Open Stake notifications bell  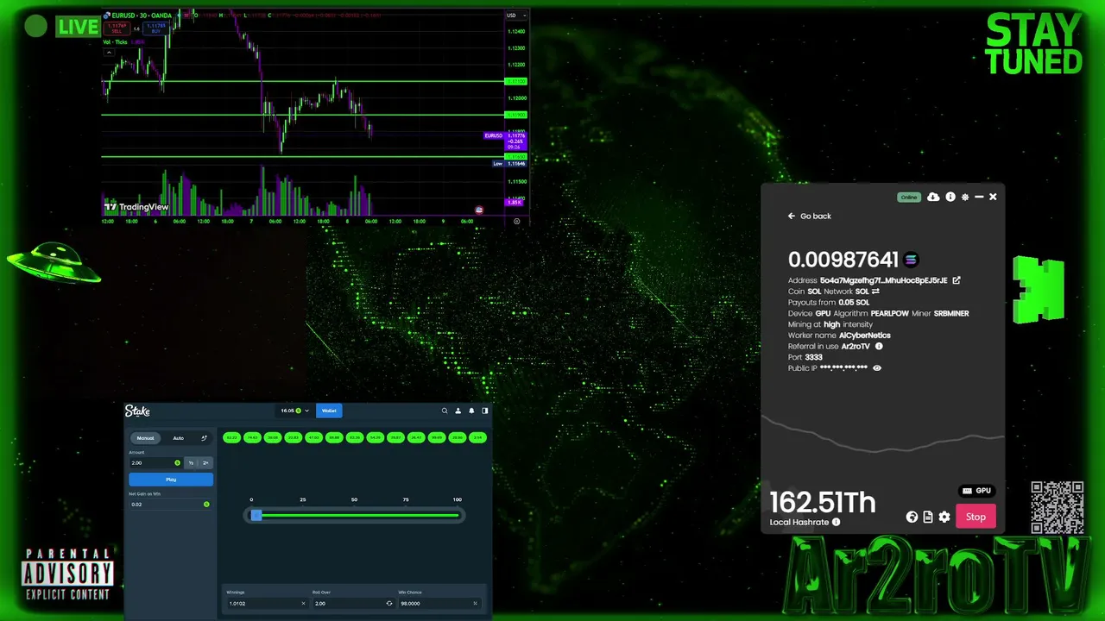click(471, 411)
